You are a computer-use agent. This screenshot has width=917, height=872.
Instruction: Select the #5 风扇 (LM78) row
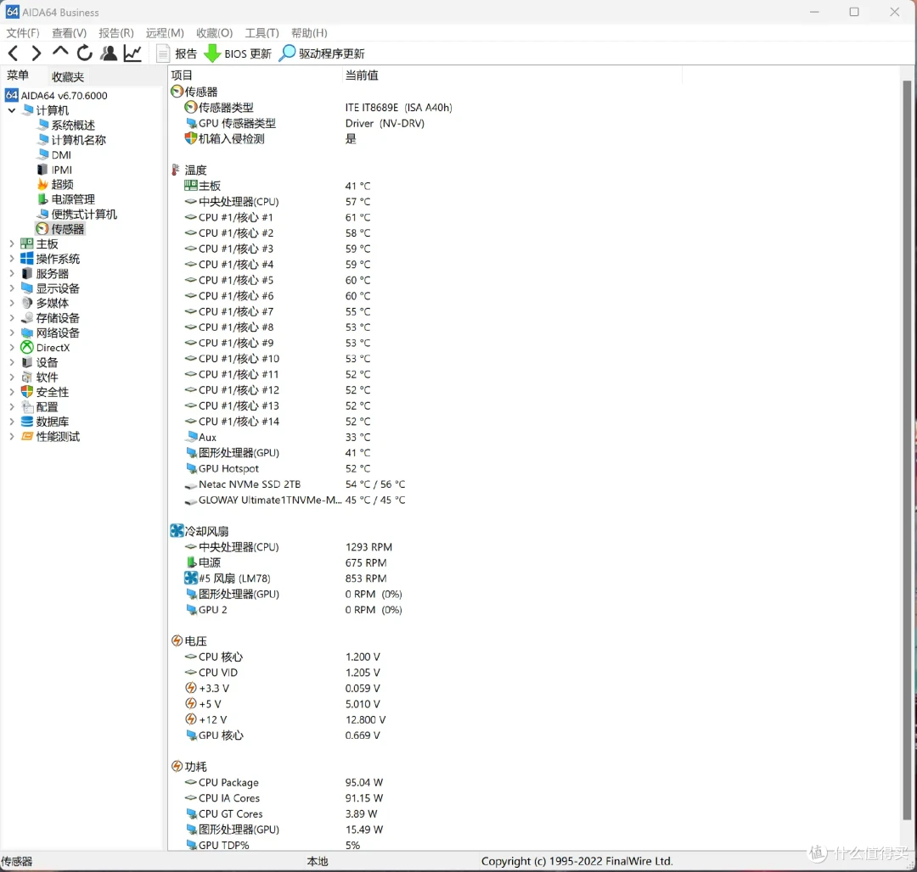point(285,579)
